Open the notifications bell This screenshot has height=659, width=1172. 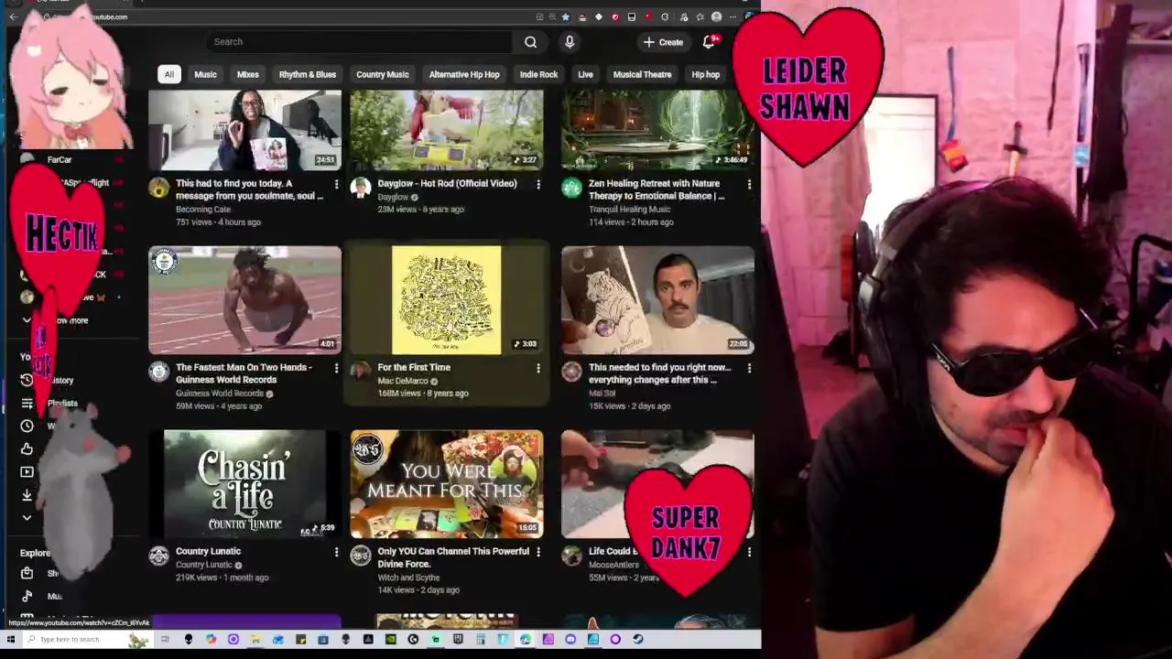point(709,42)
